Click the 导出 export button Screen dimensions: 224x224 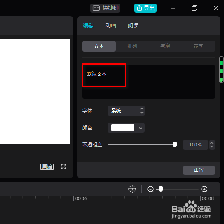point(146,8)
